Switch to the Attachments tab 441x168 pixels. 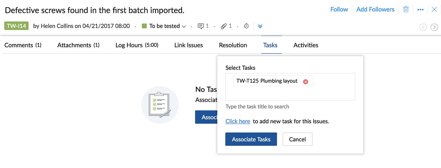coord(78,45)
